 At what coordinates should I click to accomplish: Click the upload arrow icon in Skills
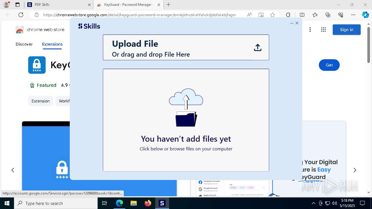tap(257, 48)
